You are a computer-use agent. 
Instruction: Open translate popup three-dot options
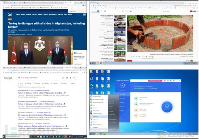click(x=83, y=8)
